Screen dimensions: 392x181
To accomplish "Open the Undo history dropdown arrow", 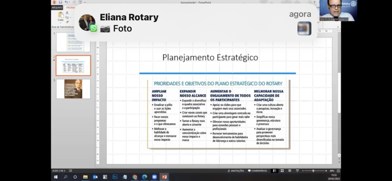I will pos(69,2).
